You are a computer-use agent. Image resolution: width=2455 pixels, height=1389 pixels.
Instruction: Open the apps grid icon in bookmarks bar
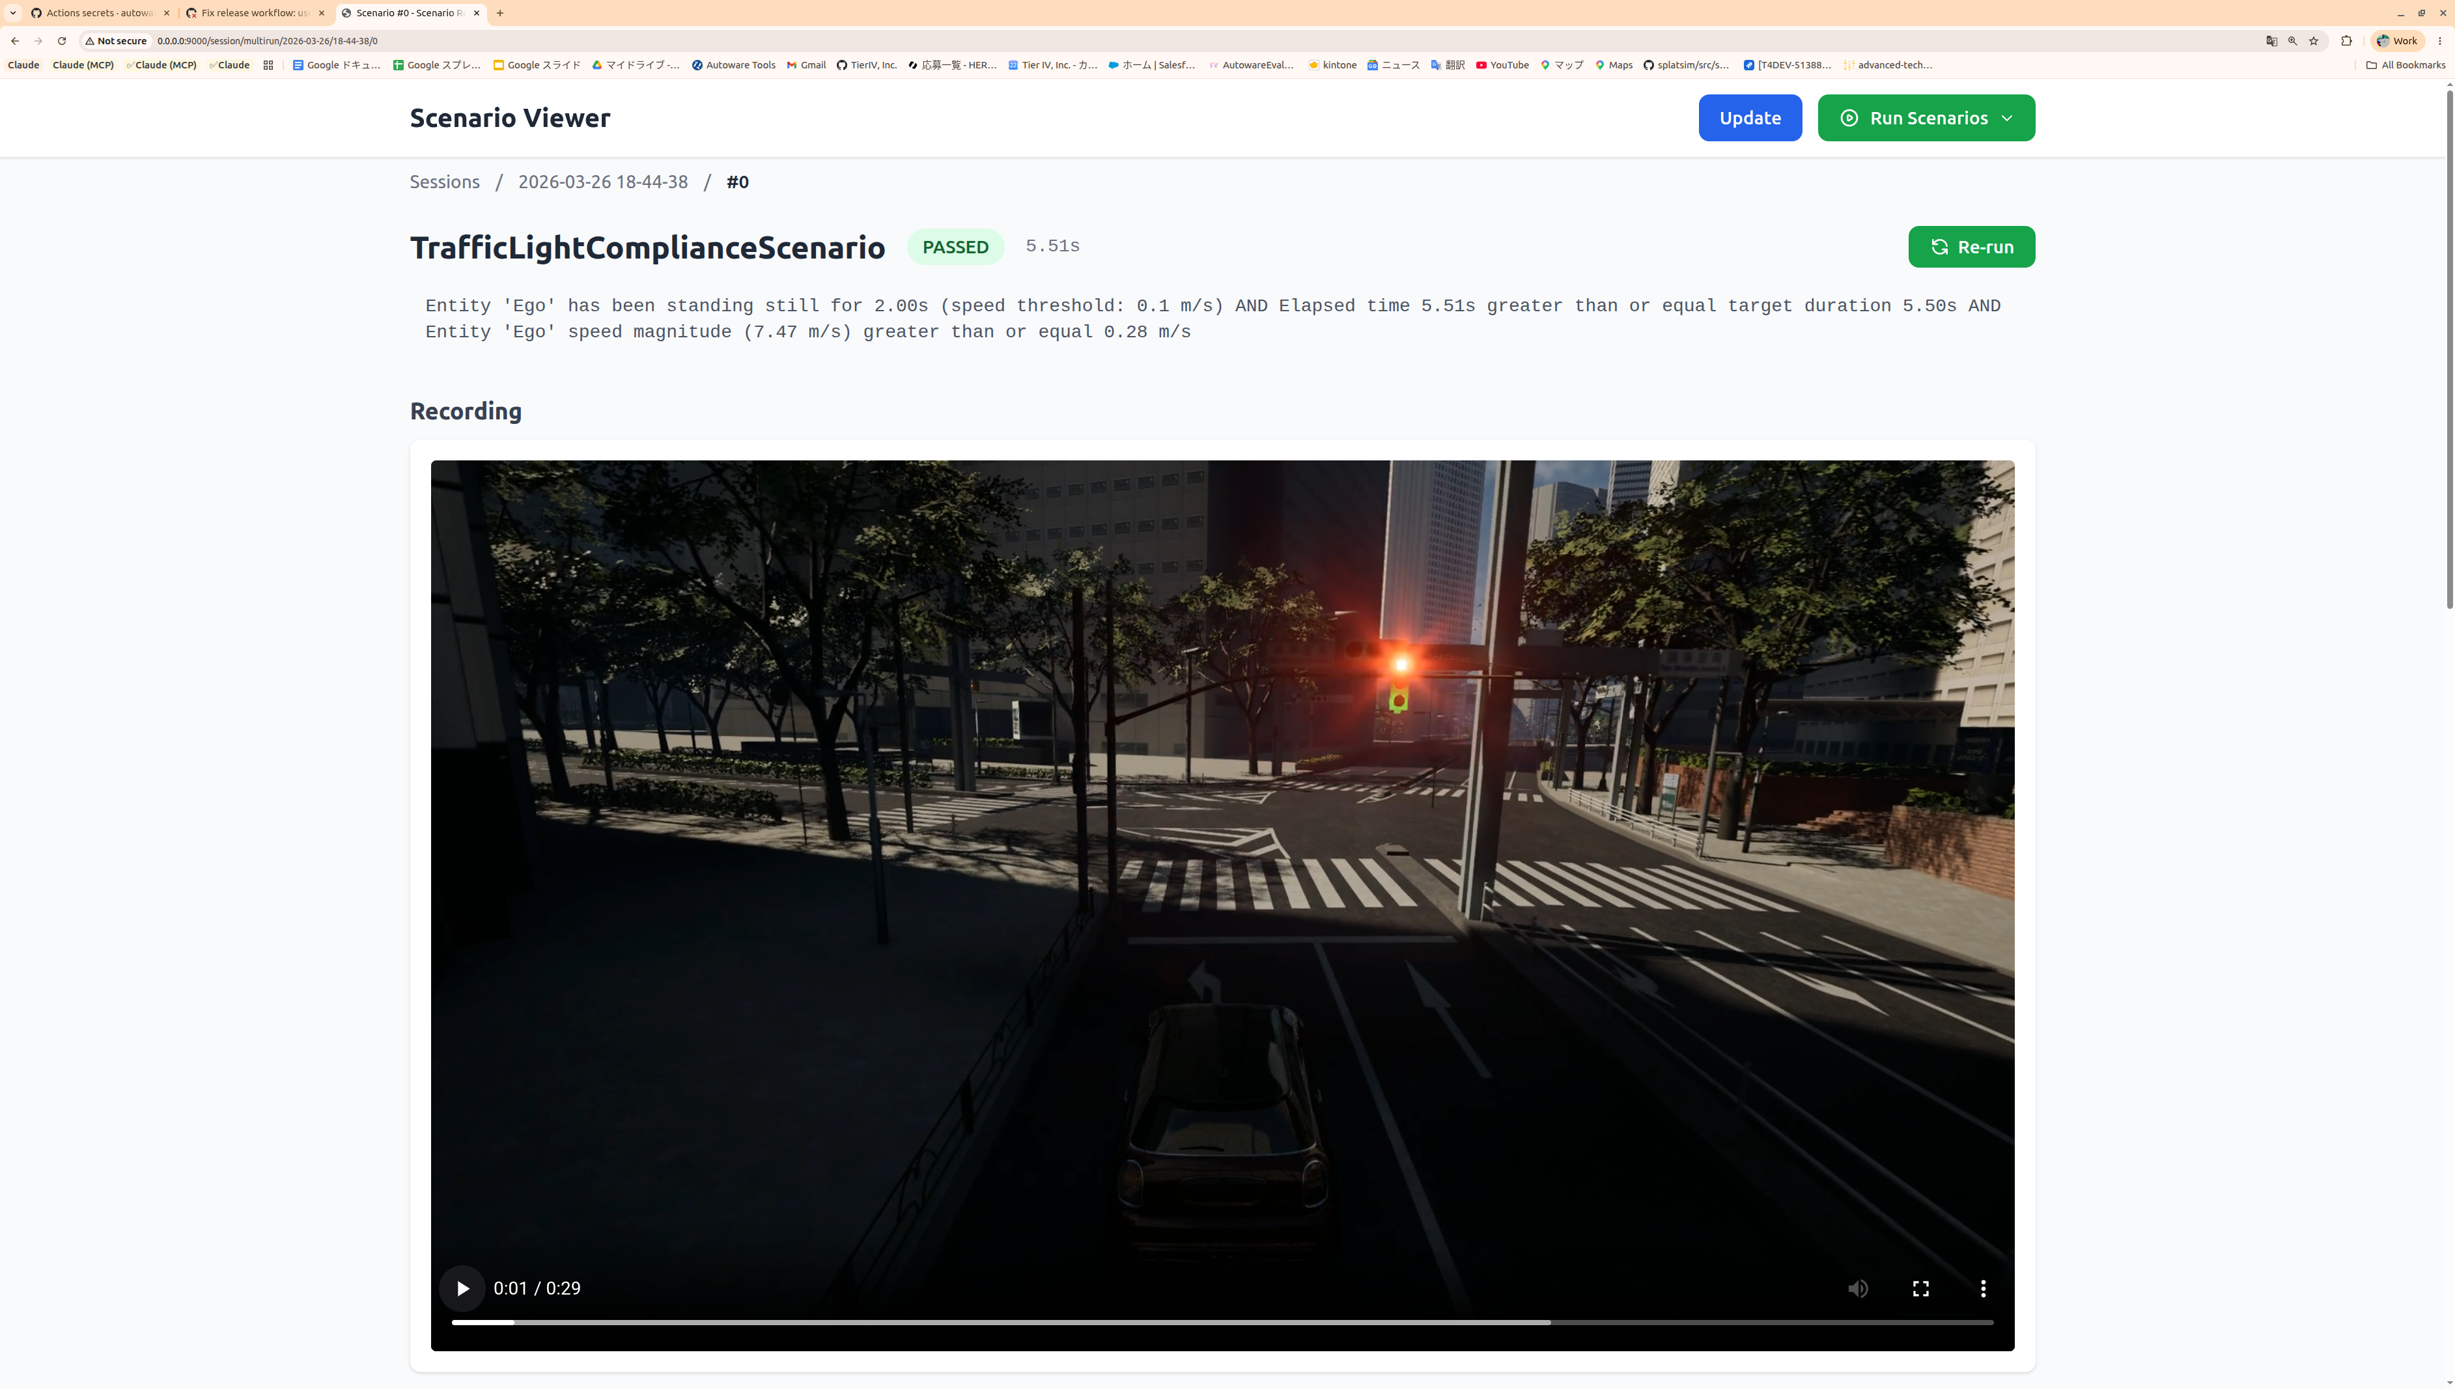point(268,65)
